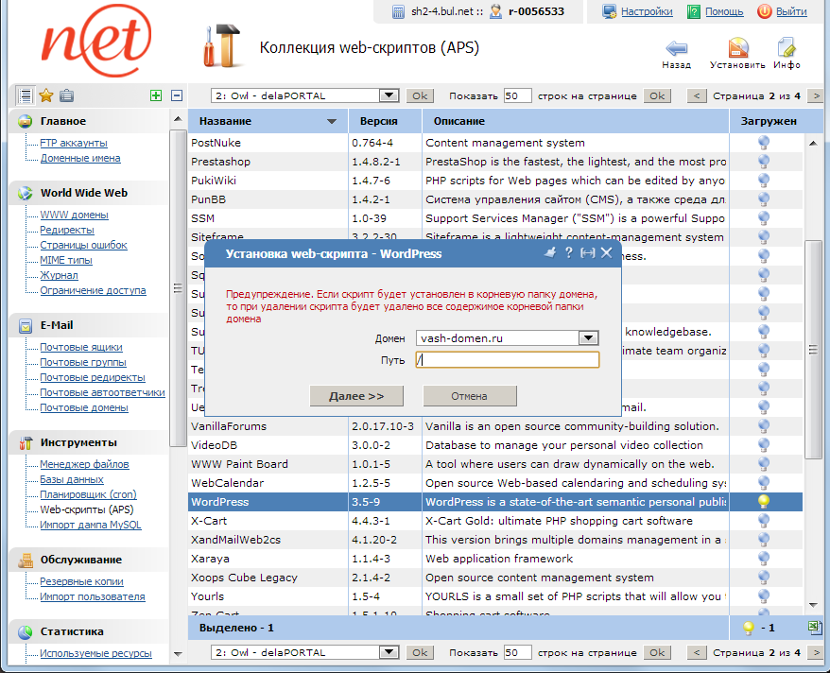Viewport: 830px width, 673px height.
Task: Toggle the loaded bulb for X-Cart row
Action: point(763,521)
